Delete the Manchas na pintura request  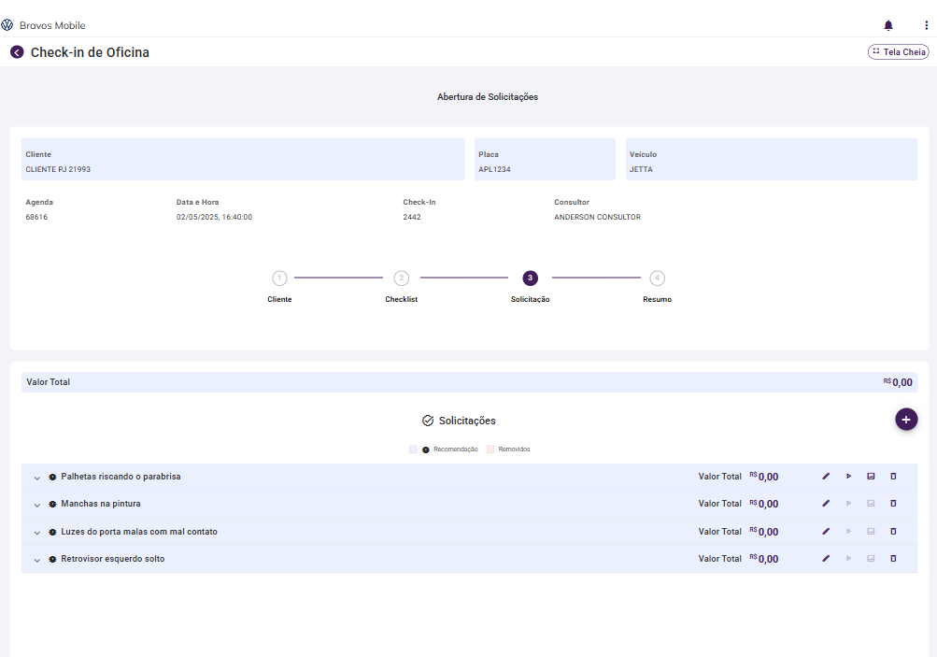tap(893, 504)
